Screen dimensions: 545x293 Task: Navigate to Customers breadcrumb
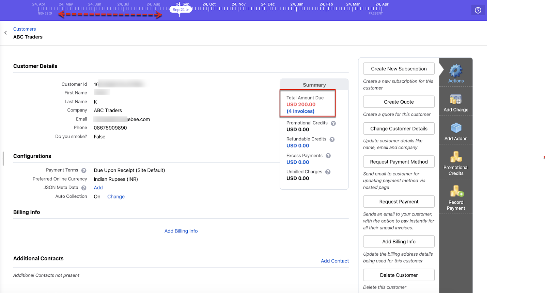pyautogui.click(x=25, y=29)
